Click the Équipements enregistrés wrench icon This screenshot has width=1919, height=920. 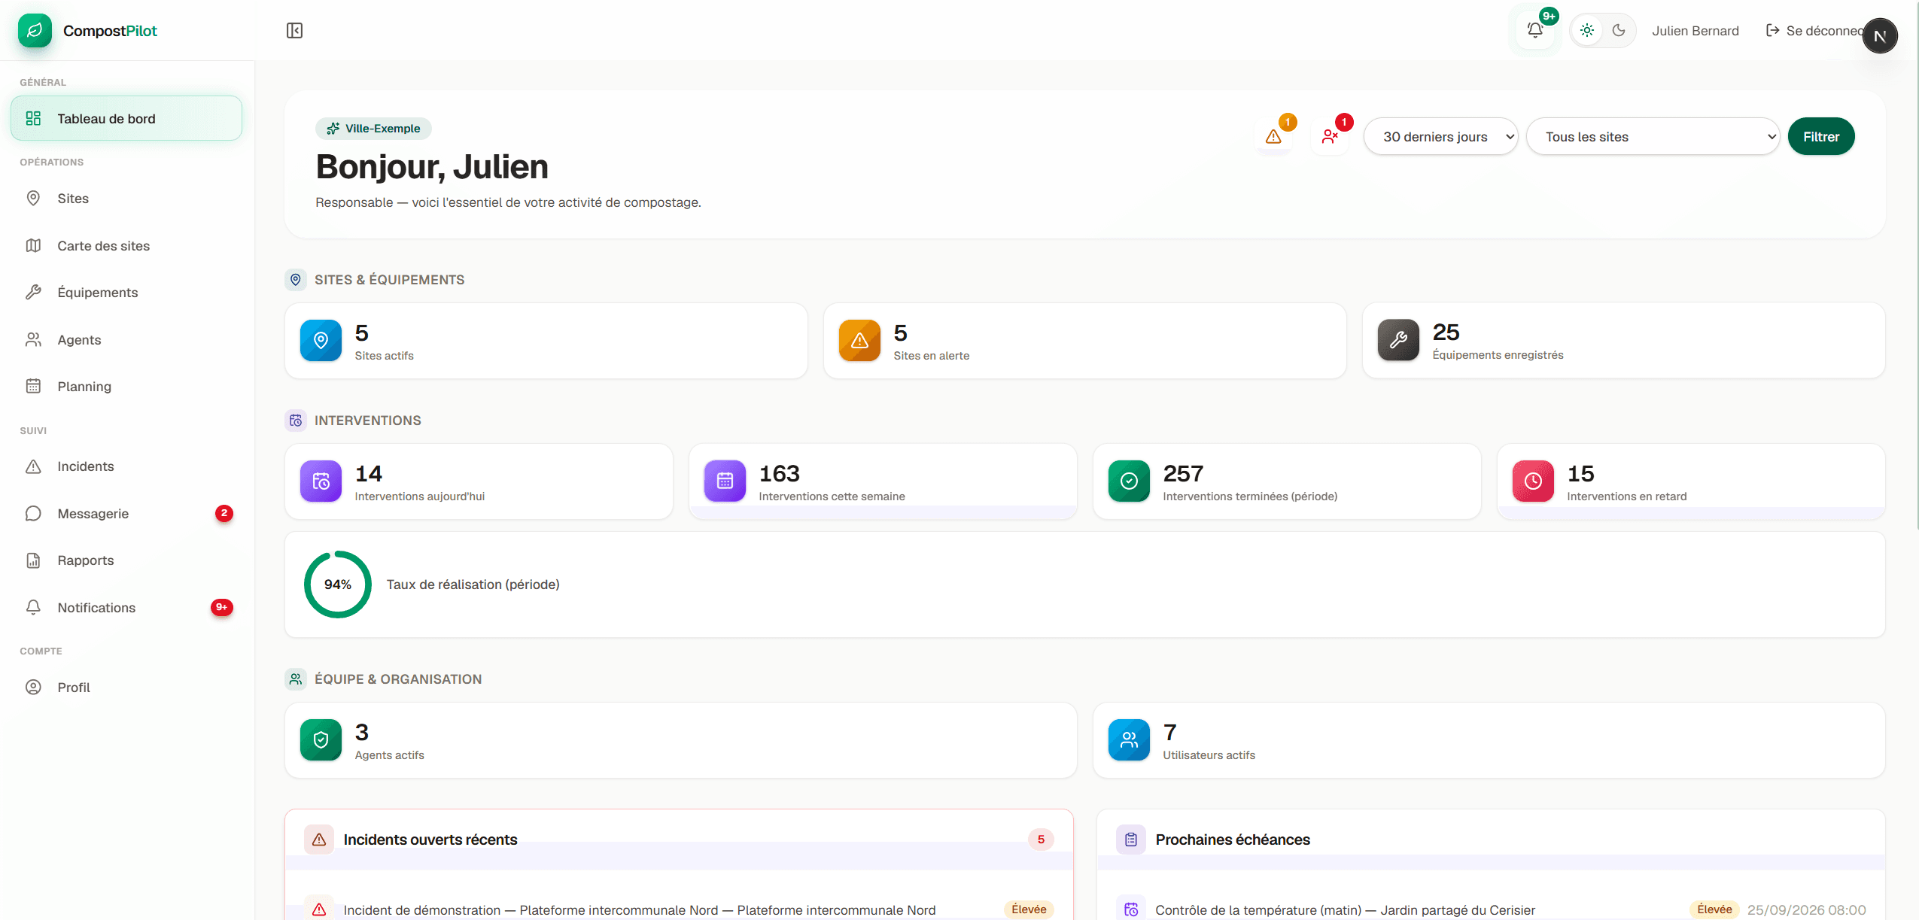[x=1398, y=340]
